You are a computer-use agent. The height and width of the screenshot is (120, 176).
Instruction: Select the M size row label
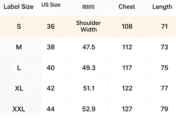pyautogui.click(x=19, y=47)
